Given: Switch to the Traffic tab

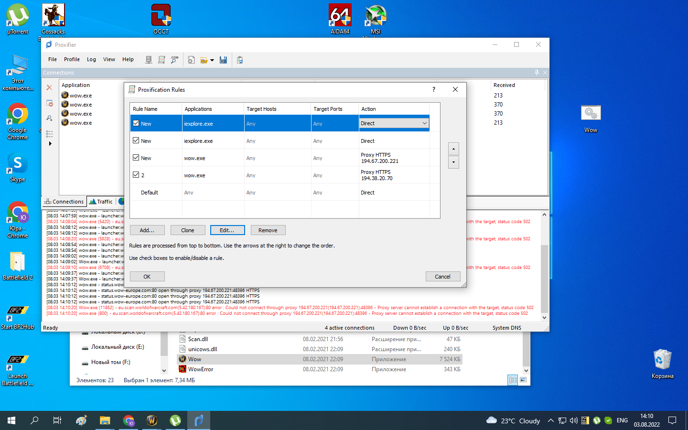Looking at the screenshot, I should [101, 202].
